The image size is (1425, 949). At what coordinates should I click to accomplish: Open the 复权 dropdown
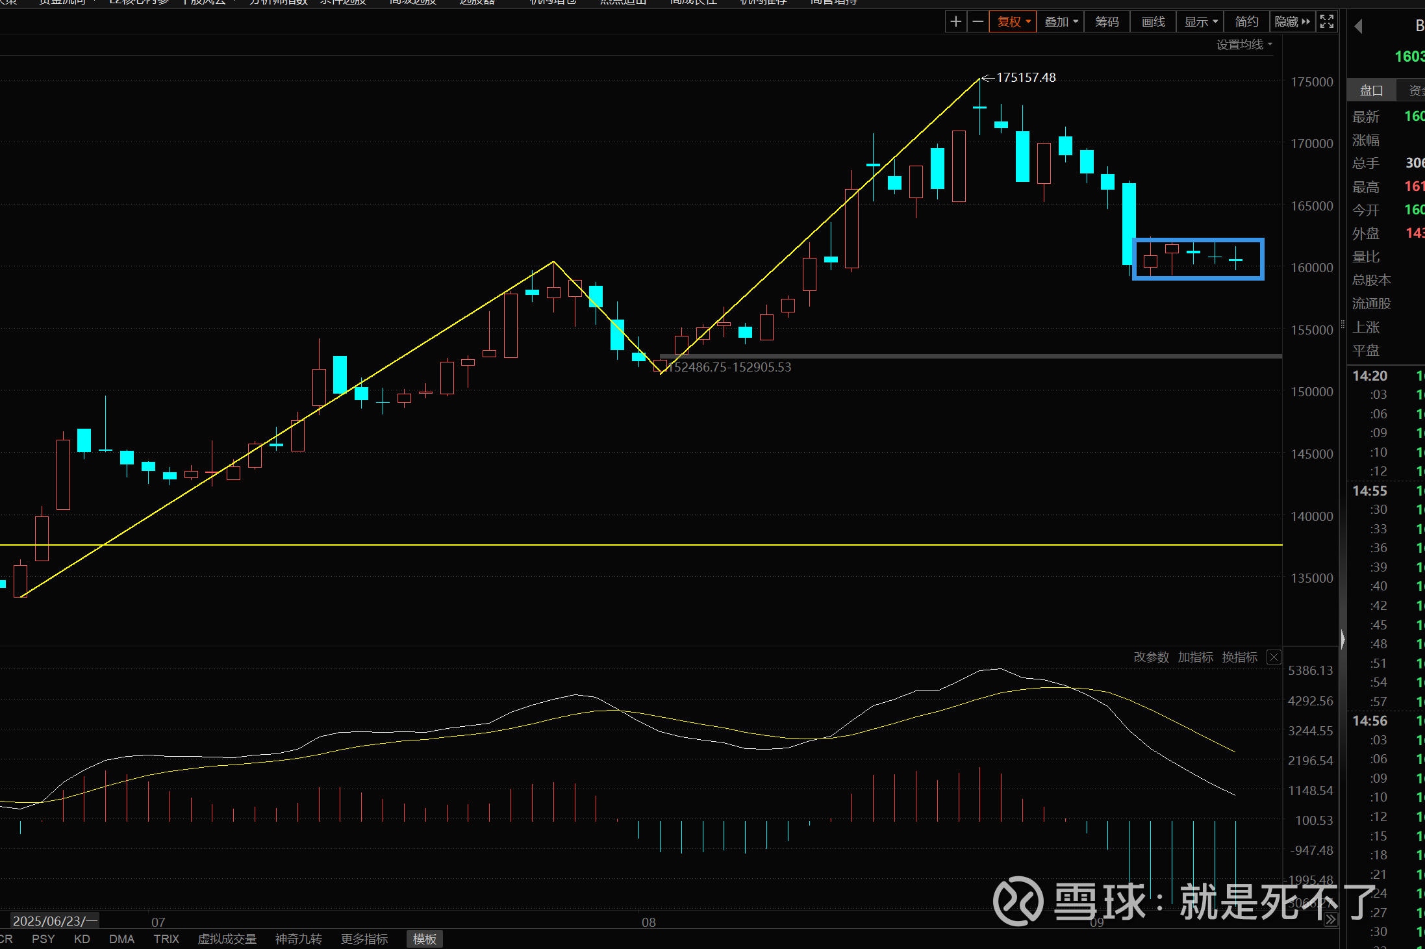[x=1013, y=21]
